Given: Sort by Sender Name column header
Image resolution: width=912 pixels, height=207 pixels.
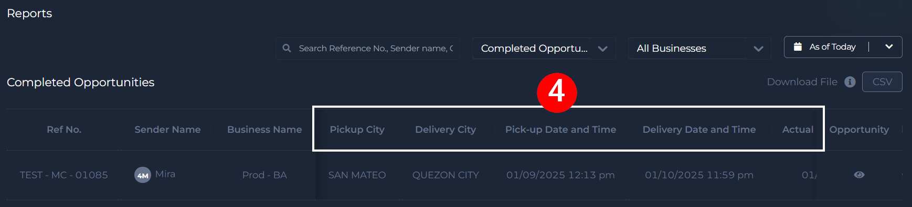Looking at the screenshot, I should point(167,130).
